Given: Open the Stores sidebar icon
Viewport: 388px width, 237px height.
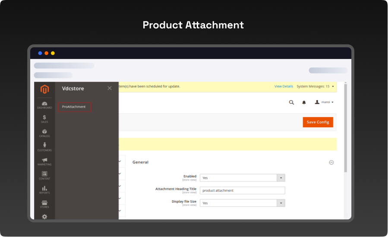Looking at the screenshot, I should point(44,204).
